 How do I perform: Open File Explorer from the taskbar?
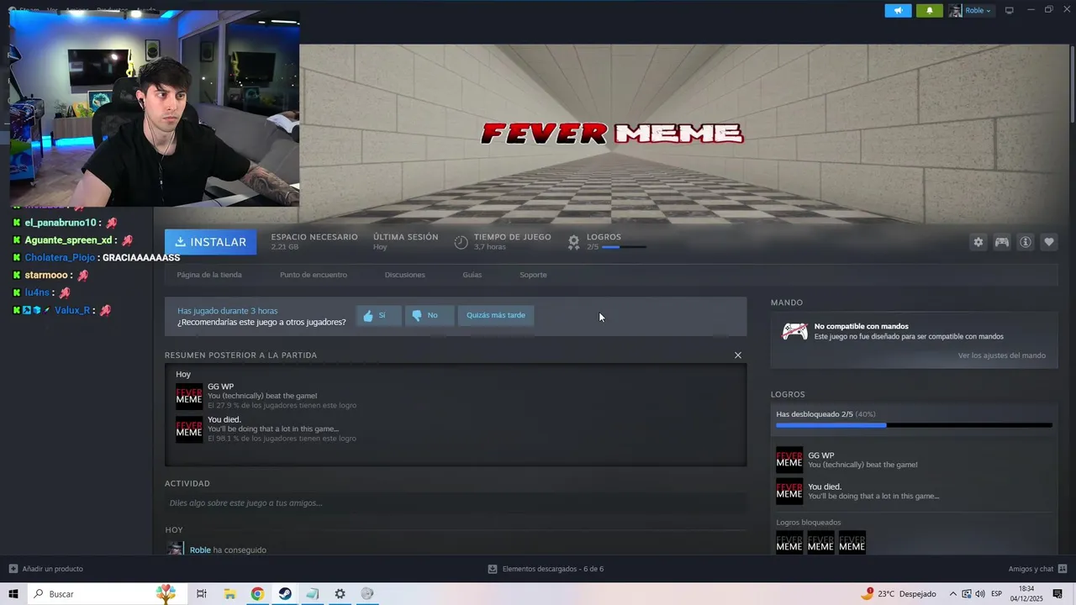click(x=229, y=594)
